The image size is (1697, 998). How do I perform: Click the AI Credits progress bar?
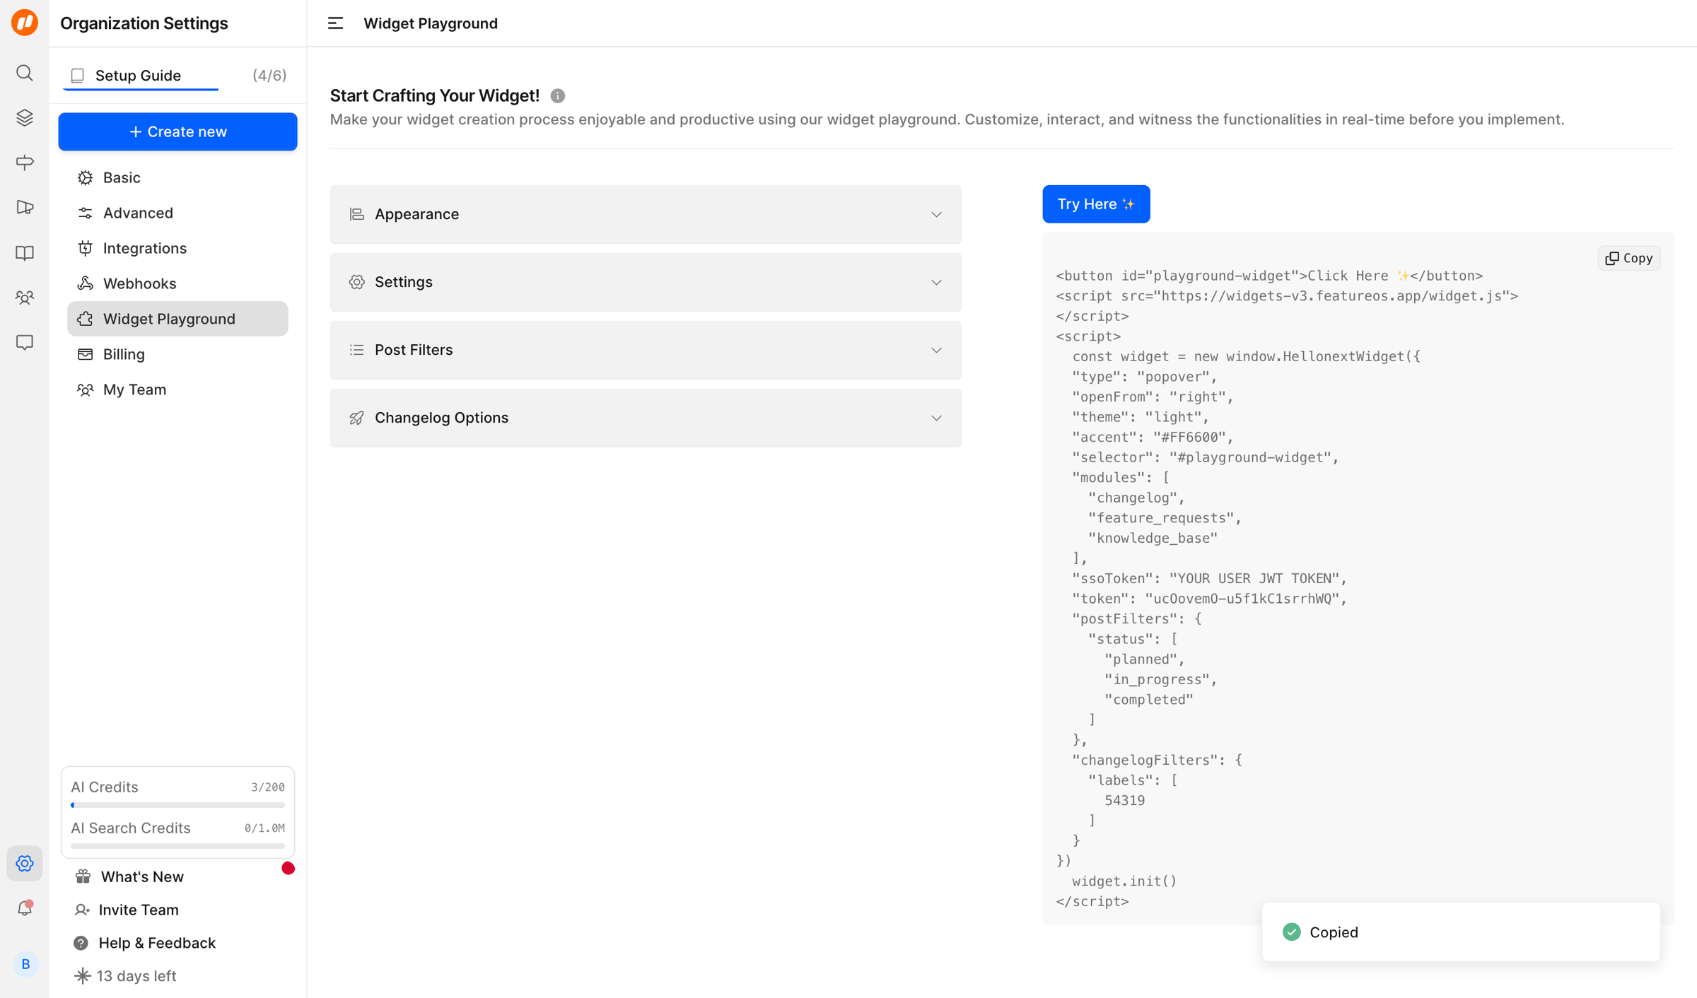pos(177,805)
